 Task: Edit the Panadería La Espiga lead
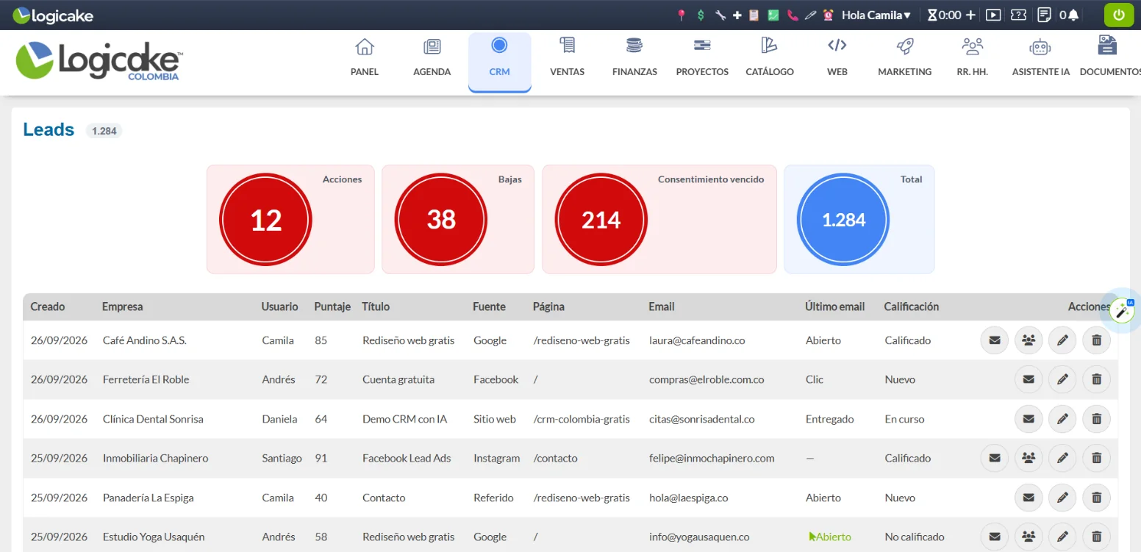tap(1062, 498)
